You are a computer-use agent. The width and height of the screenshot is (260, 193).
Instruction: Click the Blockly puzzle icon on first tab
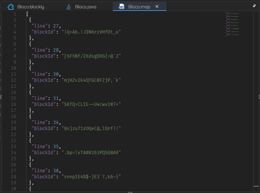point(11,7)
